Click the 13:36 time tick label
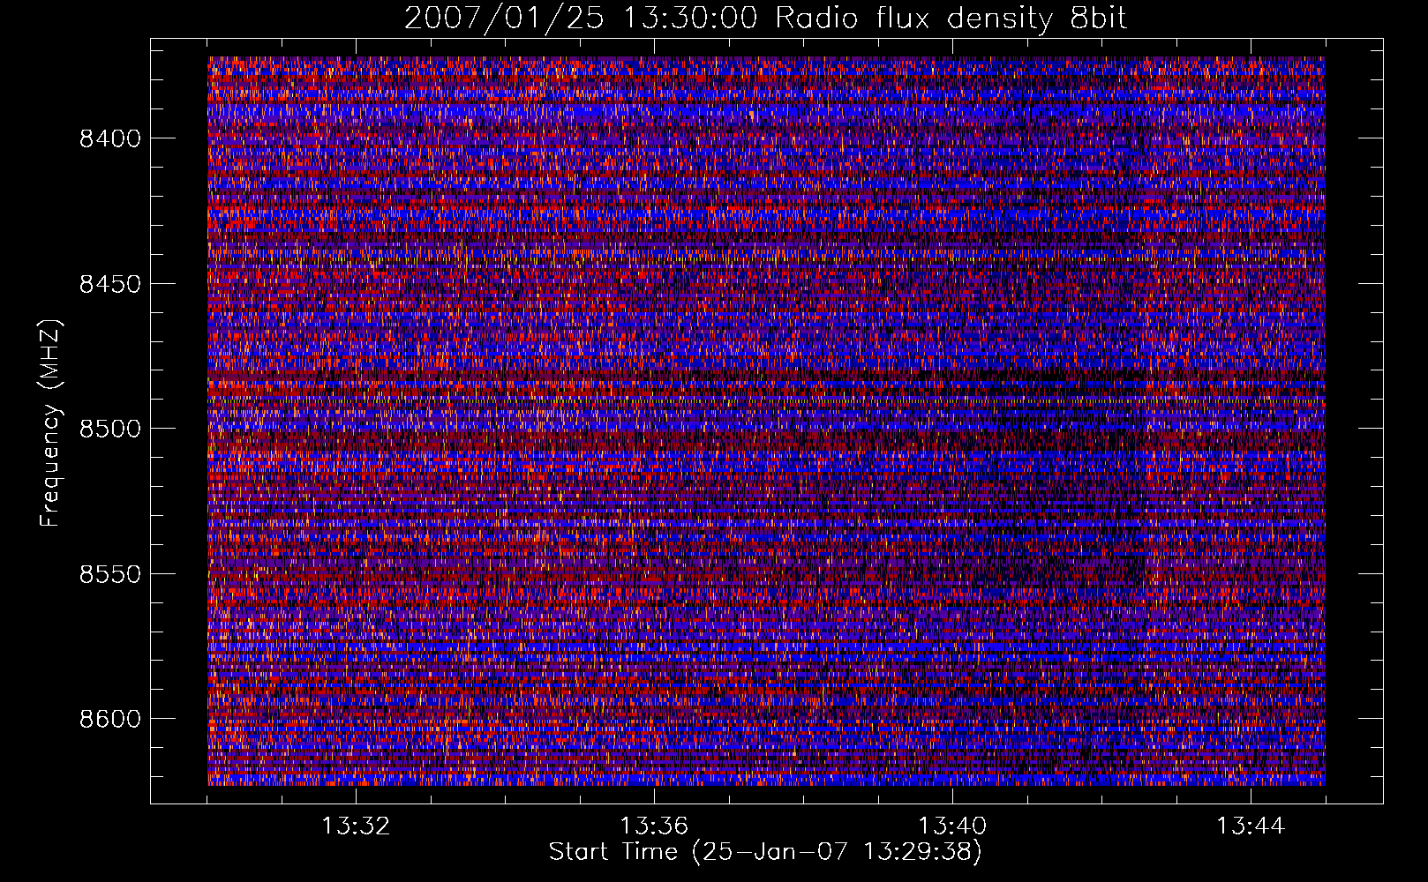This screenshot has height=882, width=1428. point(654,826)
